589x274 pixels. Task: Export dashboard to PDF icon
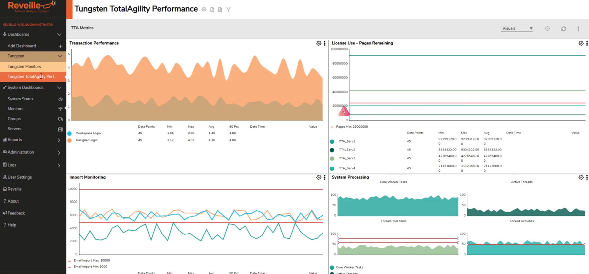212,9
